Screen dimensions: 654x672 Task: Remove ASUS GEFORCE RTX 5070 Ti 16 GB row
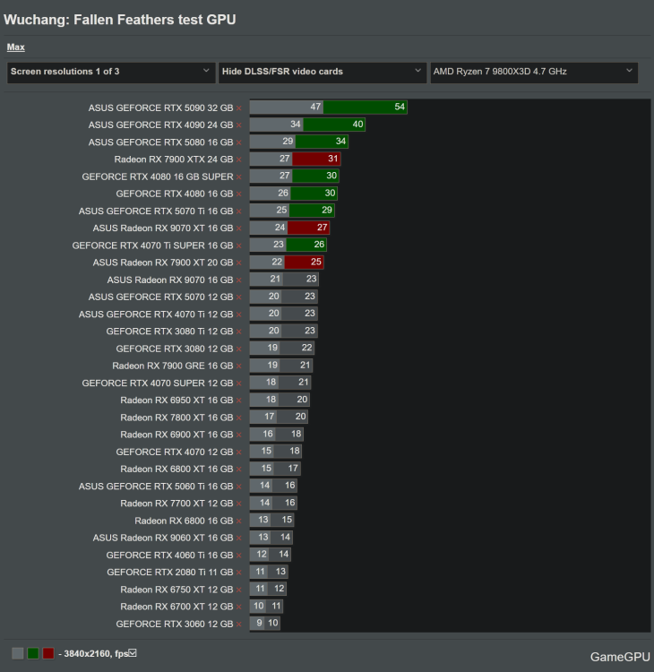[238, 211]
